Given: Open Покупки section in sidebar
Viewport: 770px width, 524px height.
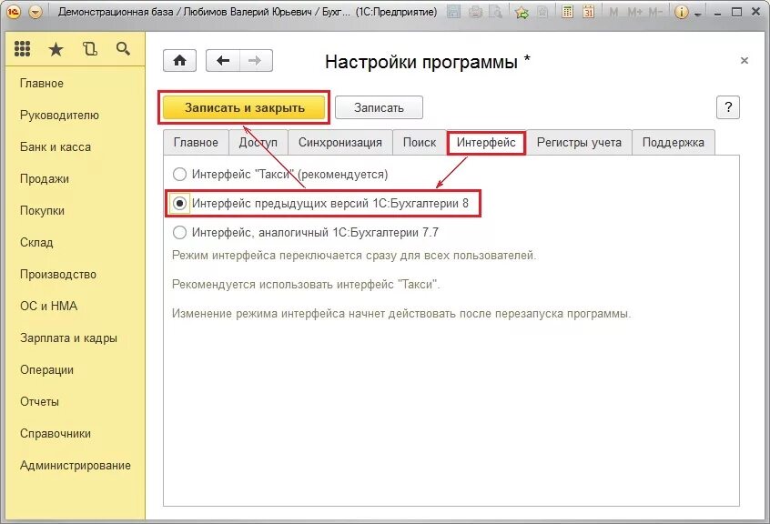Looking at the screenshot, I should pyautogui.click(x=42, y=211).
